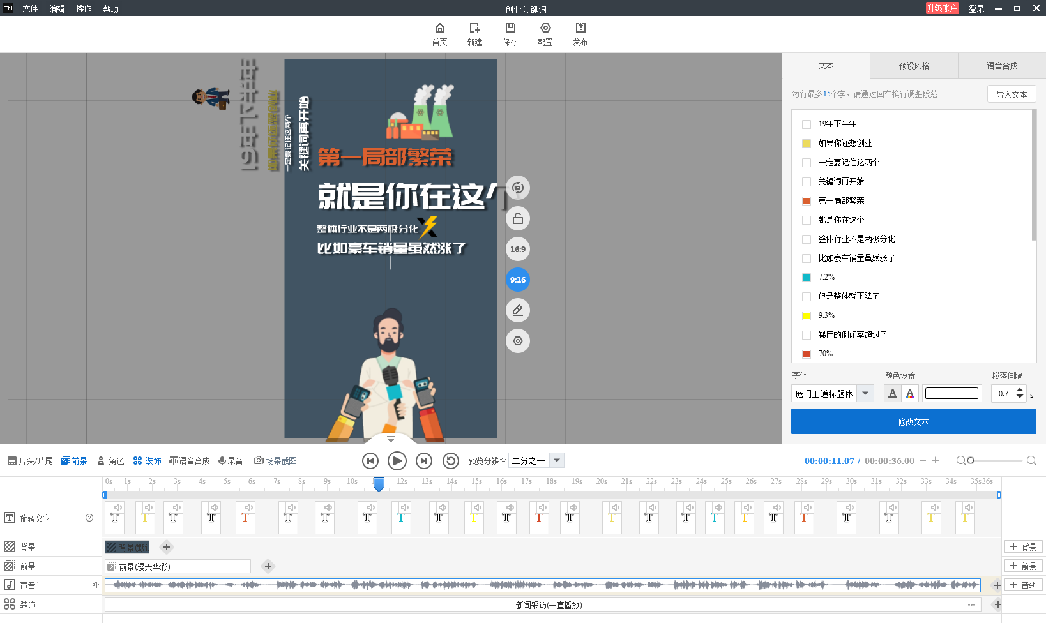Toggle the orange box for 第一局部繁荣
Image resolution: width=1046 pixels, height=623 pixels.
[x=807, y=200]
